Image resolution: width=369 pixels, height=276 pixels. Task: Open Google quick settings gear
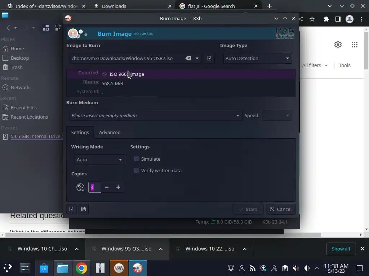coord(338,44)
